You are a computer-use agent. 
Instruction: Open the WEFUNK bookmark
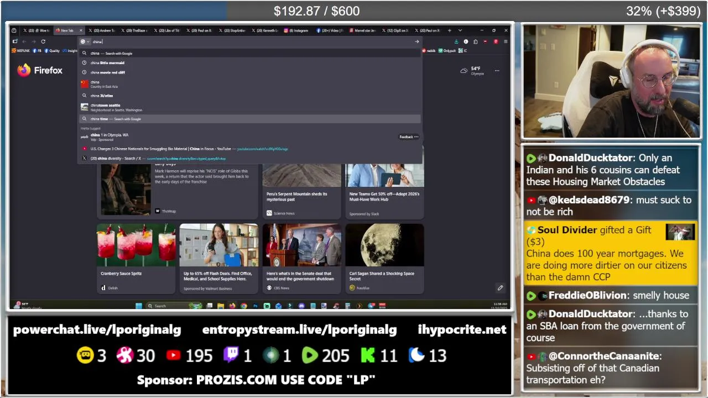[x=21, y=51]
